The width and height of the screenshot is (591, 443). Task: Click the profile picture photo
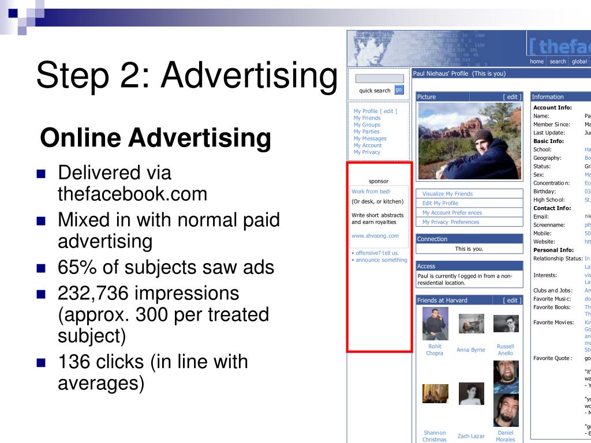(470, 141)
